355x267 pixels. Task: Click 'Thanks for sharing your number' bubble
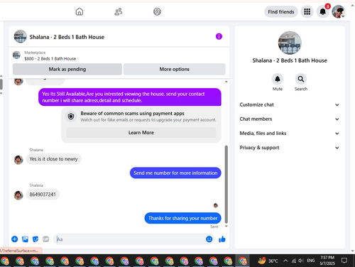(182, 218)
